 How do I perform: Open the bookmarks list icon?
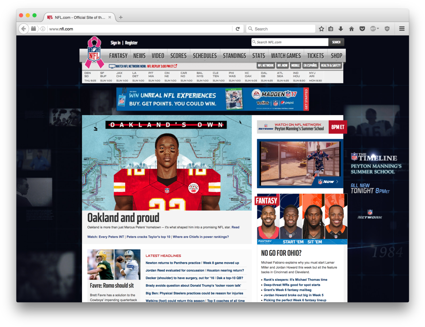pyautogui.click(x=331, y=29)
